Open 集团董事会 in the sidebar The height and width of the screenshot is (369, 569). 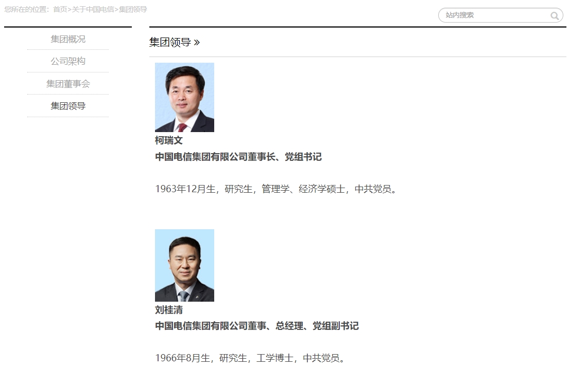(68, 84)
